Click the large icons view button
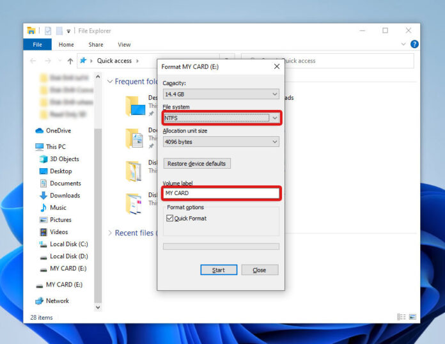Viewport: 445px width, 344px height. [412, 317]
